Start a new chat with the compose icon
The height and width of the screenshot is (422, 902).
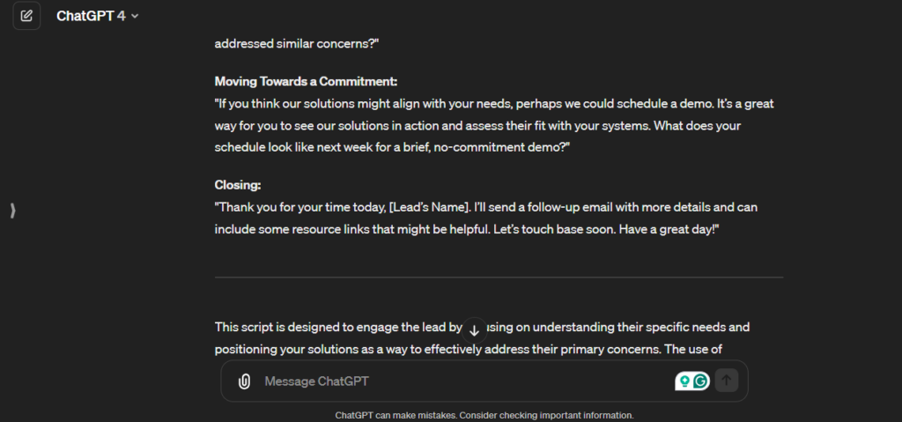[26, 16]
